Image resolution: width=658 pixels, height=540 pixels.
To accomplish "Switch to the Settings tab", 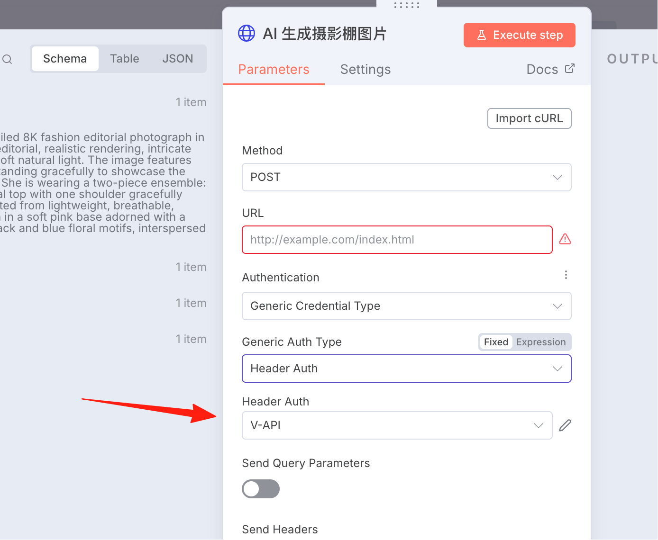I will coord(366,70).
